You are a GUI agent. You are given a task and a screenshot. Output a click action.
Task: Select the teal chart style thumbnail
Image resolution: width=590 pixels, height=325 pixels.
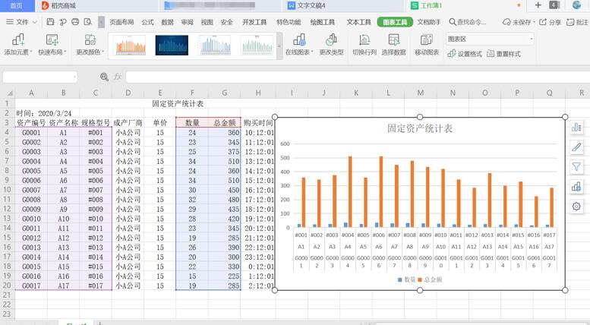[257, 46]
